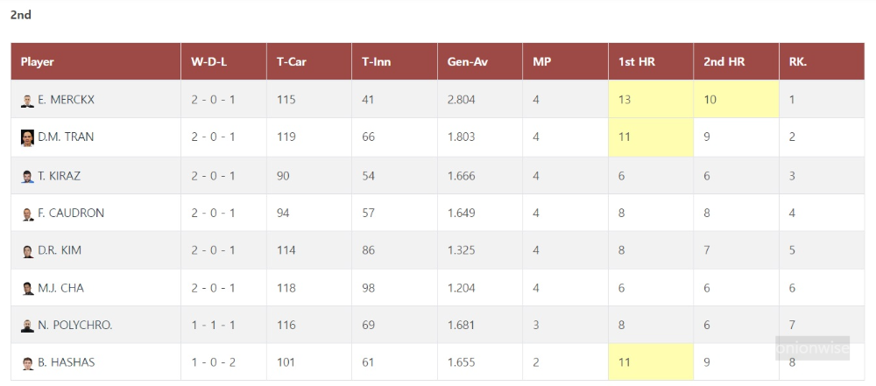Click Merckx's T-Car value 115
The image size is (876, 386).
(x=286, y=100)
